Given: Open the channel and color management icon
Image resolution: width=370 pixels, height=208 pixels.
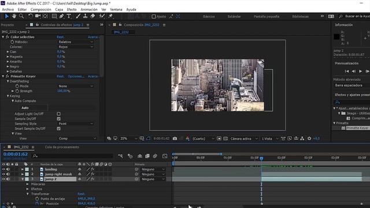Looking at the screenshot, I should [x=187, y=139].
